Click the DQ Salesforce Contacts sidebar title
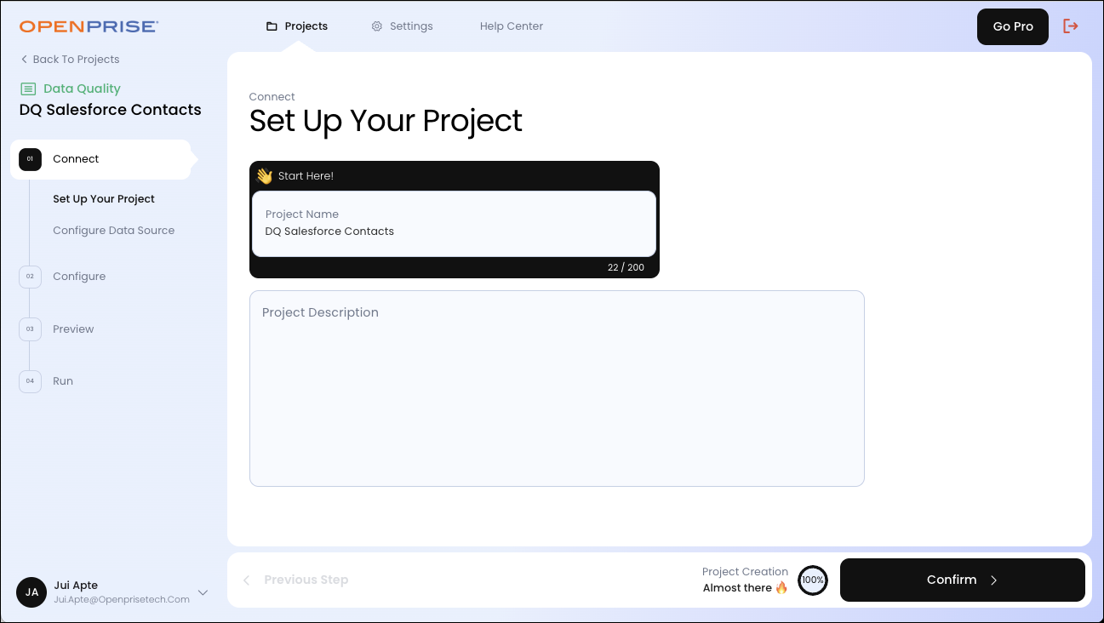The width and height of the screenshot is (1104, 623). coord(111,110)
